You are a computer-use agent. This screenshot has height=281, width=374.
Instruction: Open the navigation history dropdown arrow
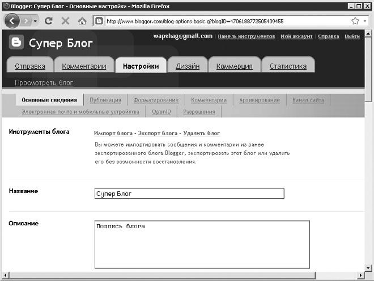coord(35,21)
